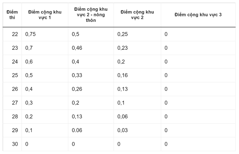Select the cell with score 22
239x154 pixels.
(12, 34)
